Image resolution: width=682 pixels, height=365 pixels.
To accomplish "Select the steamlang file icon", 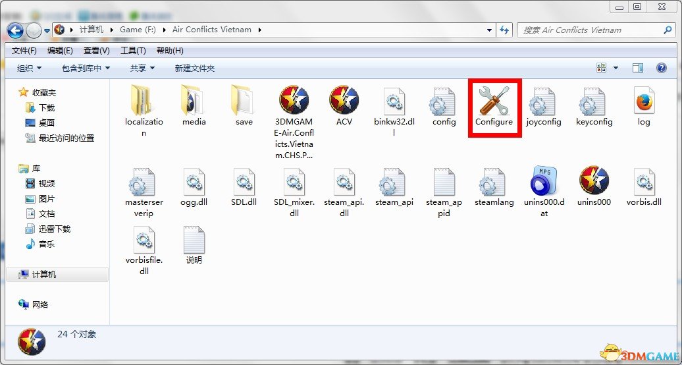I will [x=494, y=182].
